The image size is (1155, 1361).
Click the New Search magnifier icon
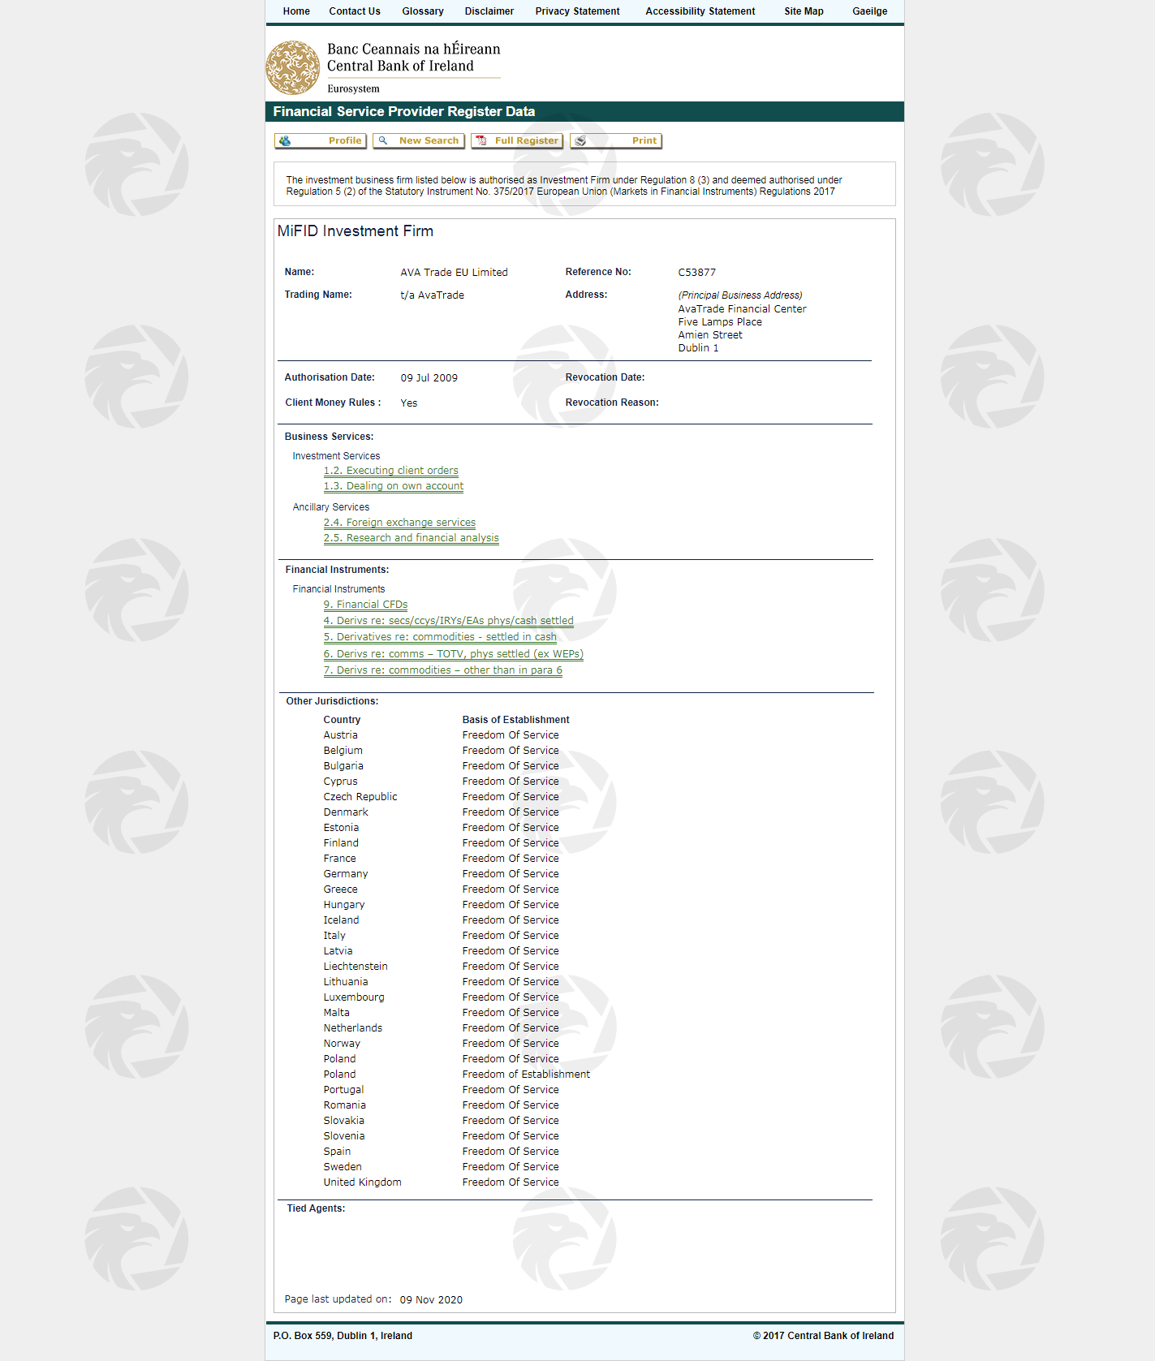point(383,140)
